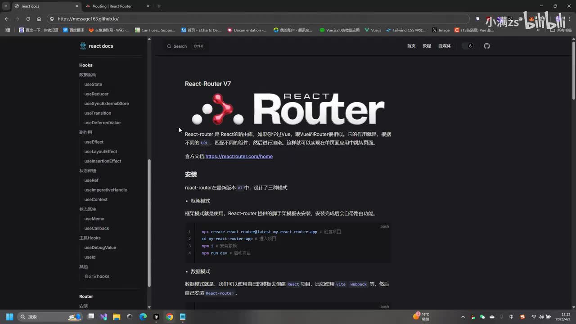Show hidden system tray icons
This screenshot has height=324, width=576.
point(463,317)
